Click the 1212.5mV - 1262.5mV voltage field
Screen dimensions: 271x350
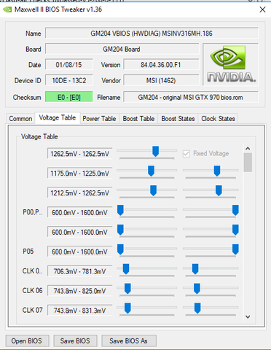tap(80, 193)
